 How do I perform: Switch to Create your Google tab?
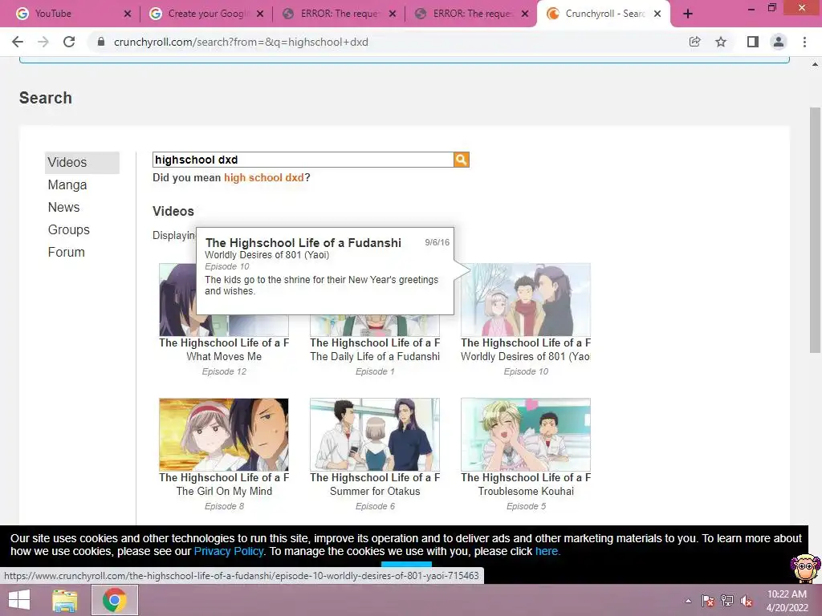[x=206, y=14]
